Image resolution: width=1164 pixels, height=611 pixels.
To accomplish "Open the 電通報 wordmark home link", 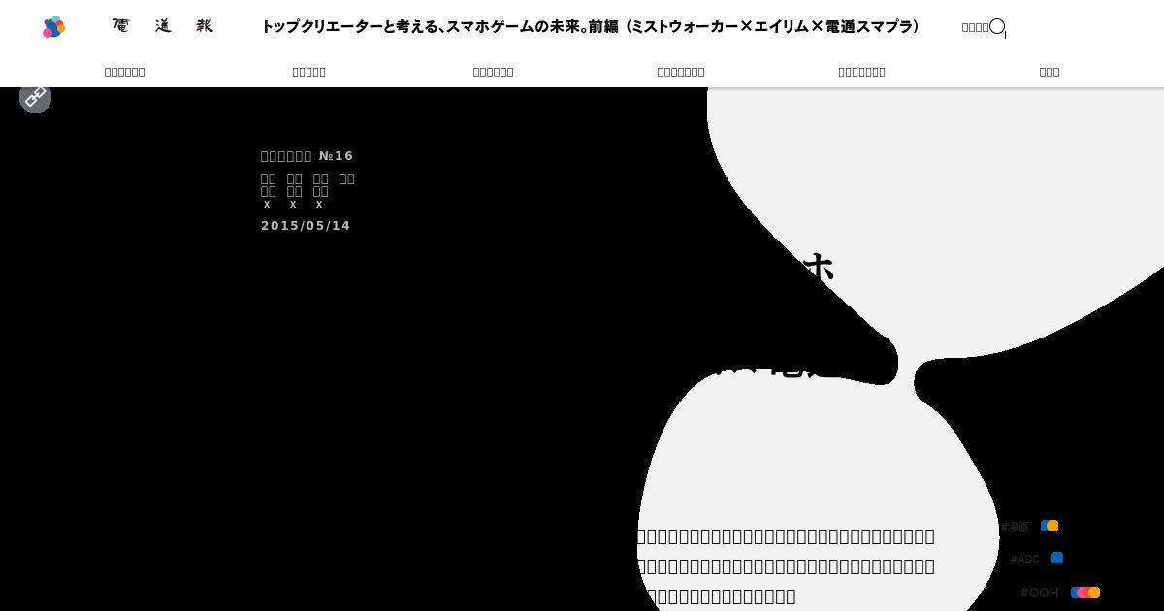I will [163, 26].
